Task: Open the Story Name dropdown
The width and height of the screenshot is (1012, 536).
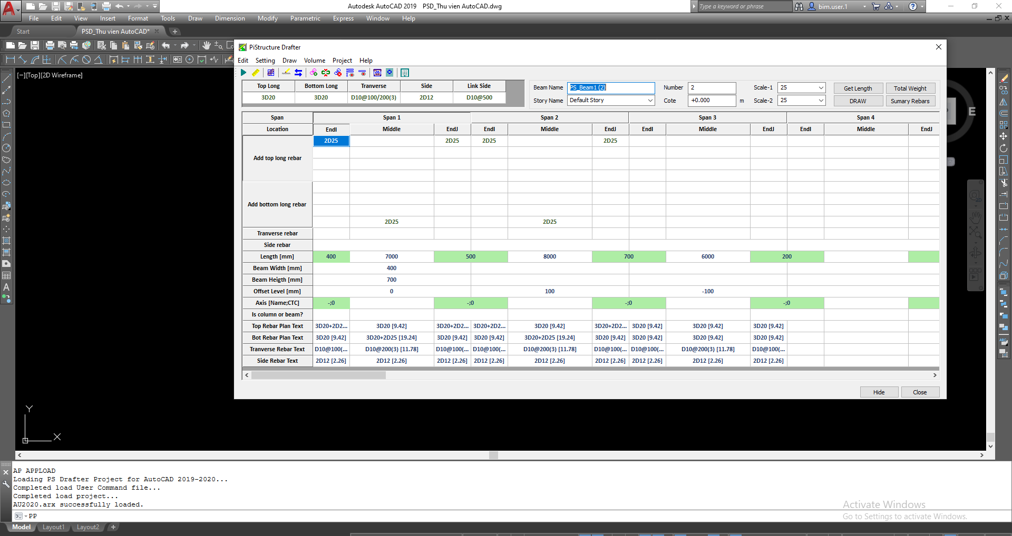Action: [650, 101]
